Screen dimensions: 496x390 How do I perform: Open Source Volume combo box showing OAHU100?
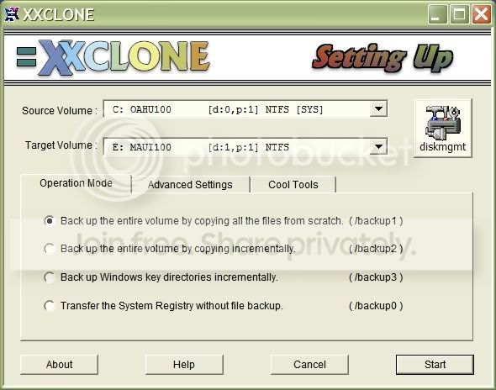coord(245,109)
